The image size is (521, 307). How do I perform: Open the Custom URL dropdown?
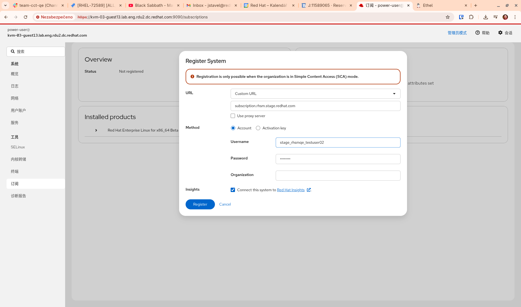315,94
